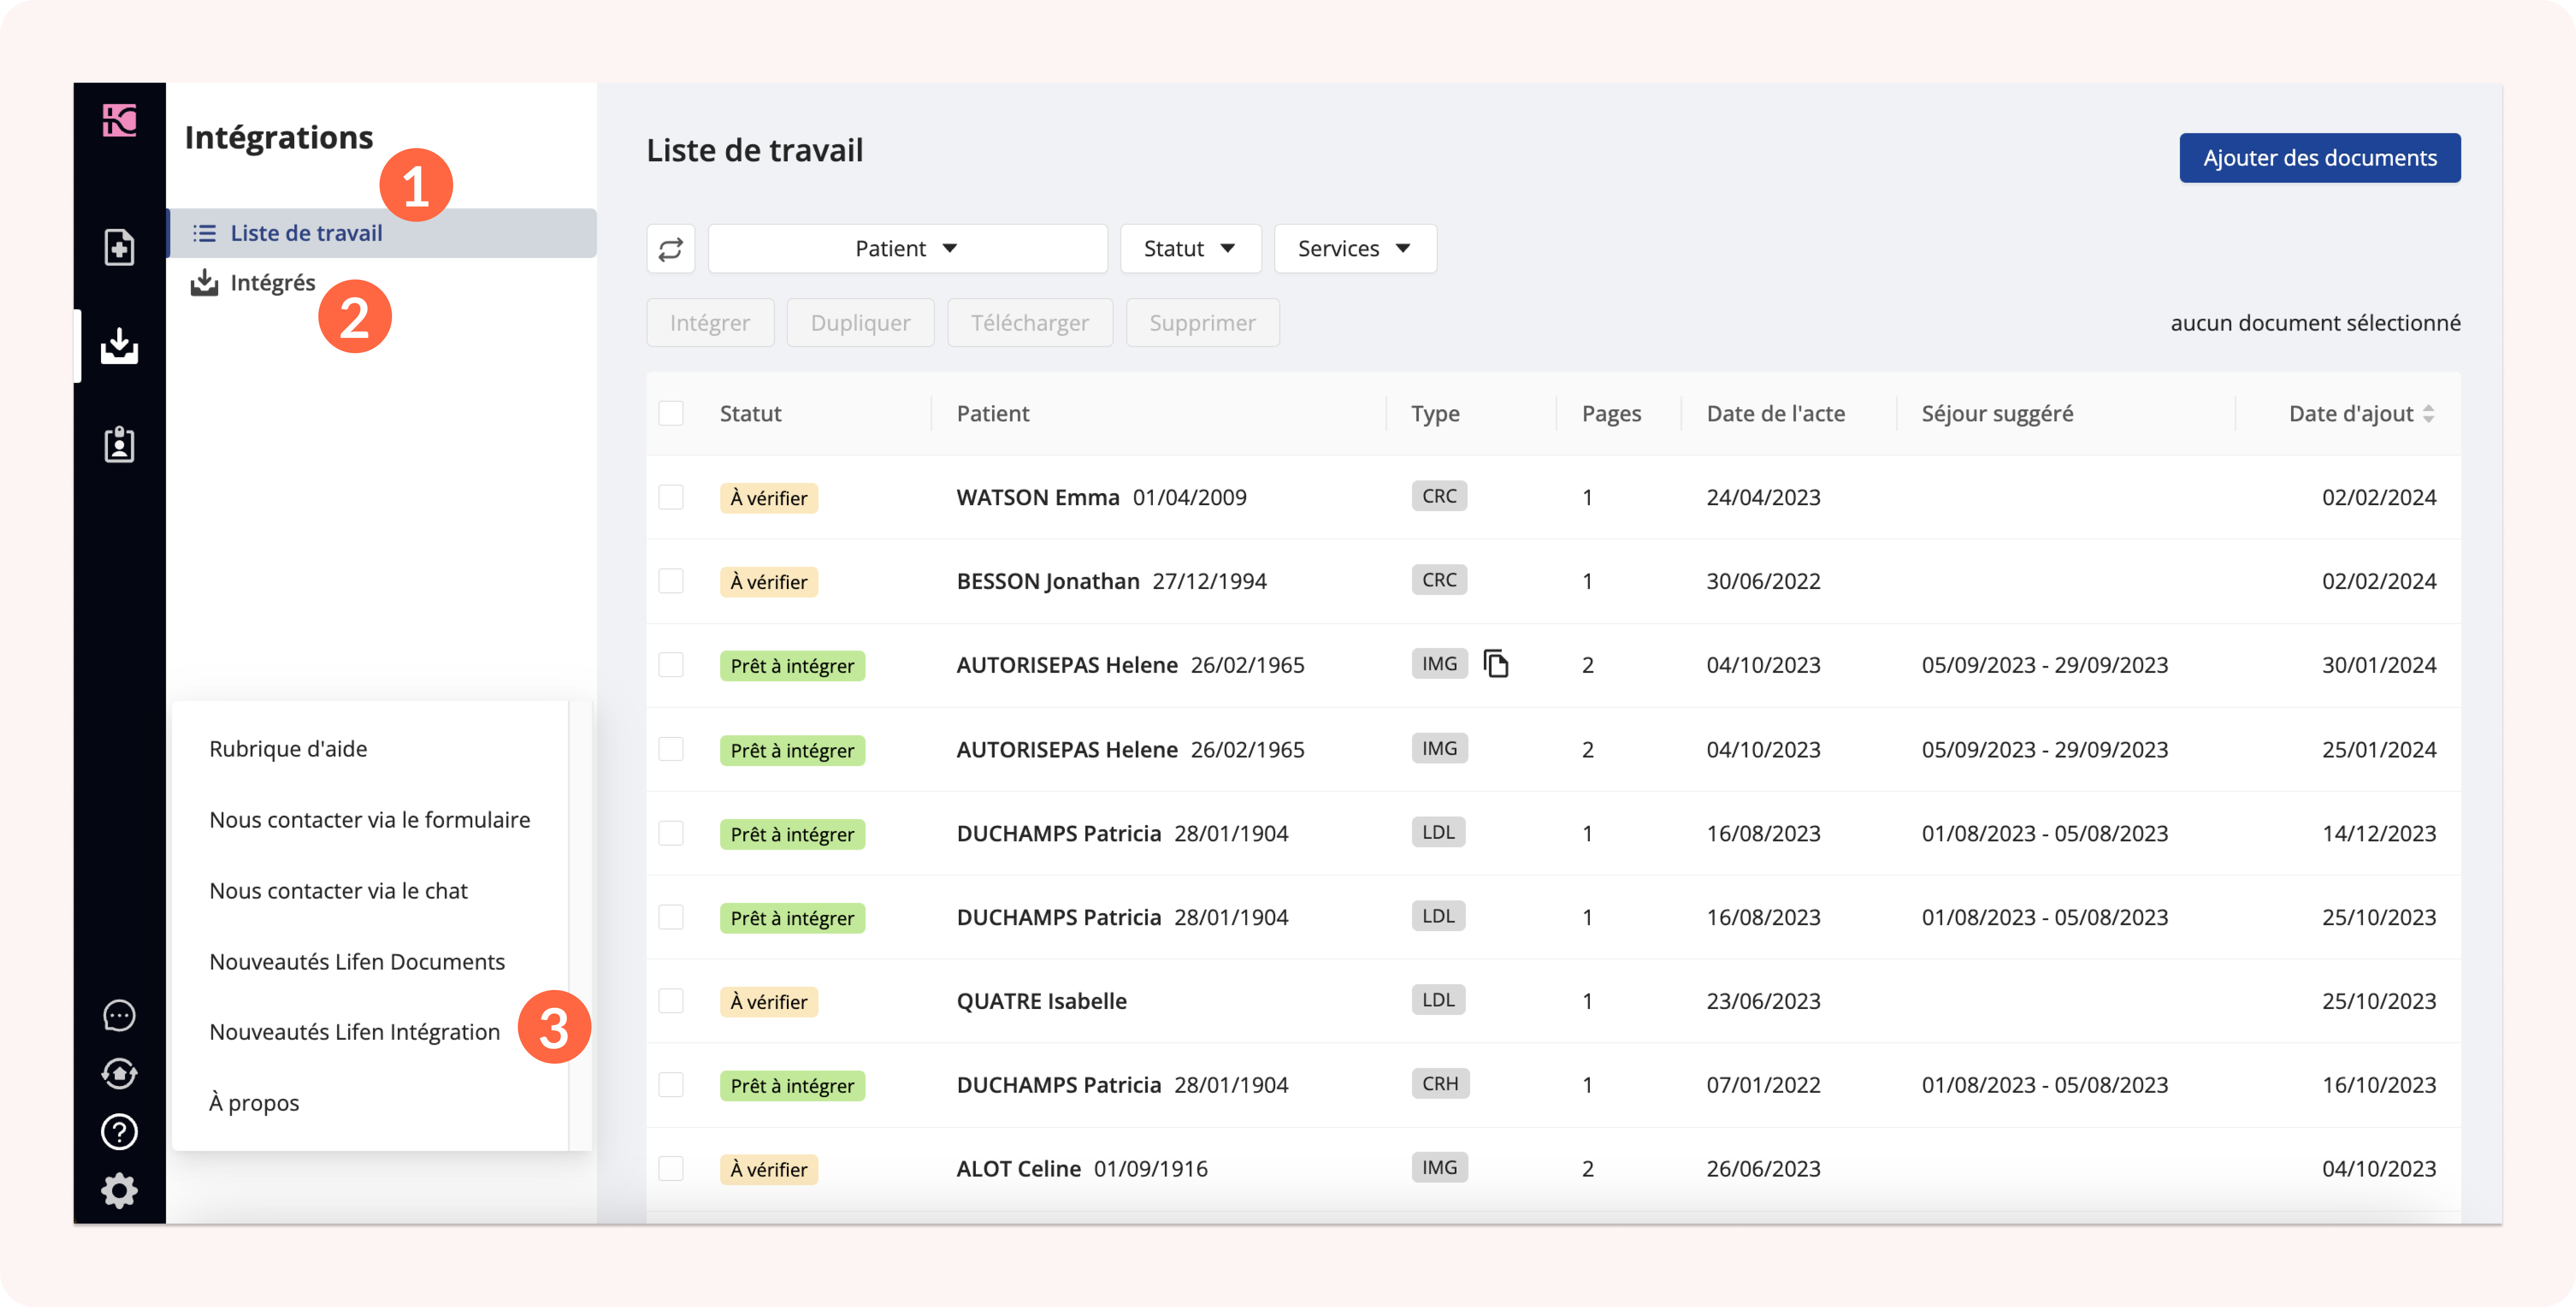Screen dimensions: 2576x1307
Task: Click the Supprimer button
Action: tap(1202, 323)
